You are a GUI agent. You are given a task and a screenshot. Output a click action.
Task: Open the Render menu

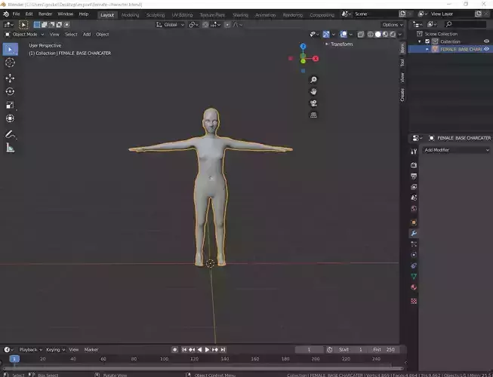pos(45,14)
